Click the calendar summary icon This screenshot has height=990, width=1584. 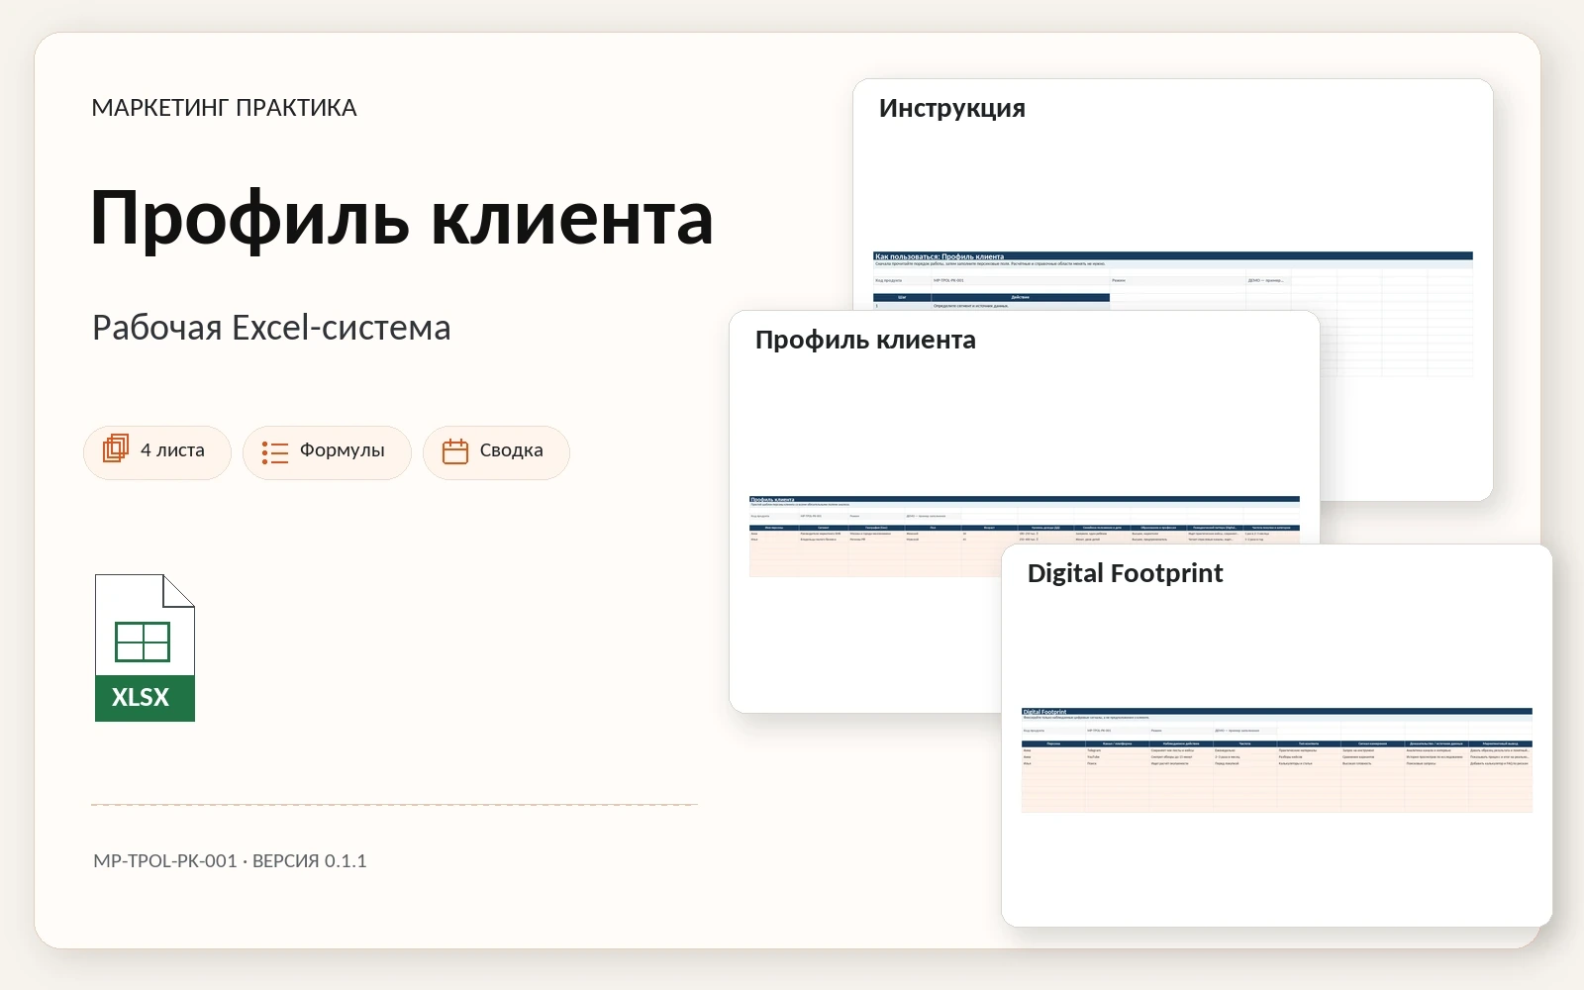pyautogui.click(x=455, y=451)
